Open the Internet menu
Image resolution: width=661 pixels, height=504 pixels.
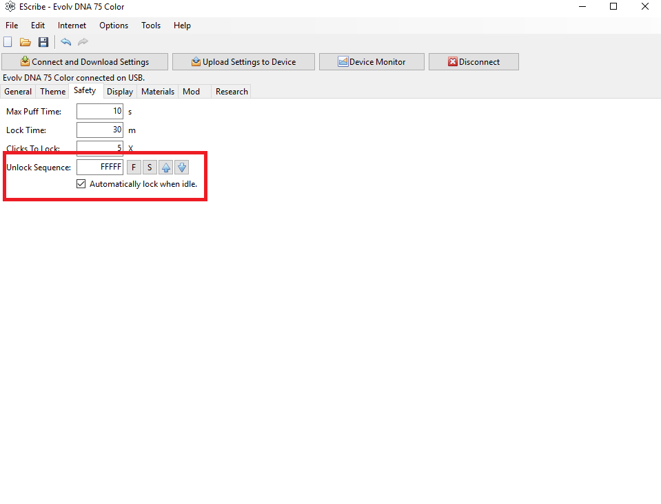[x=72, y=26]
